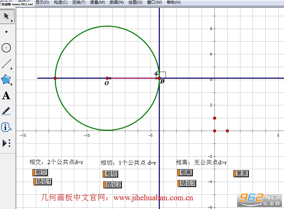Open the 绘图(G) menu

[x=135, y=2]
